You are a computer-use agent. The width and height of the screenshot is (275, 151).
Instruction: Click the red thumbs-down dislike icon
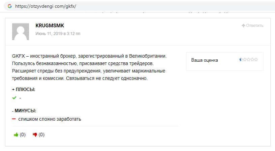point(35,135)
